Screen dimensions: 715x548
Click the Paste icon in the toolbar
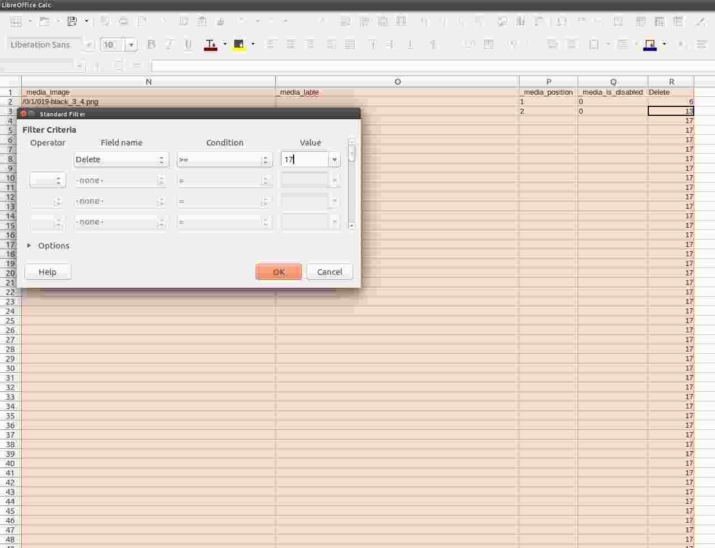(x=202, y=21)
